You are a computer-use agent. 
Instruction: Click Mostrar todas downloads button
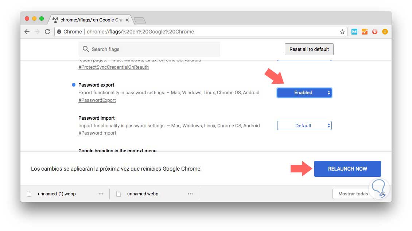pyautogui.click(x=353, y=194)
